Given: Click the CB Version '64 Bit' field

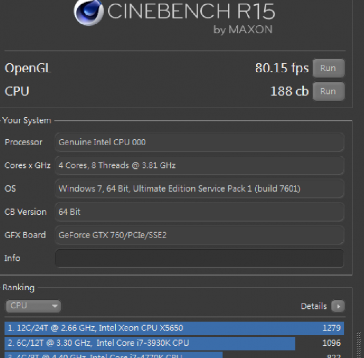Looking at the screenshot, I should coord(199,212).
